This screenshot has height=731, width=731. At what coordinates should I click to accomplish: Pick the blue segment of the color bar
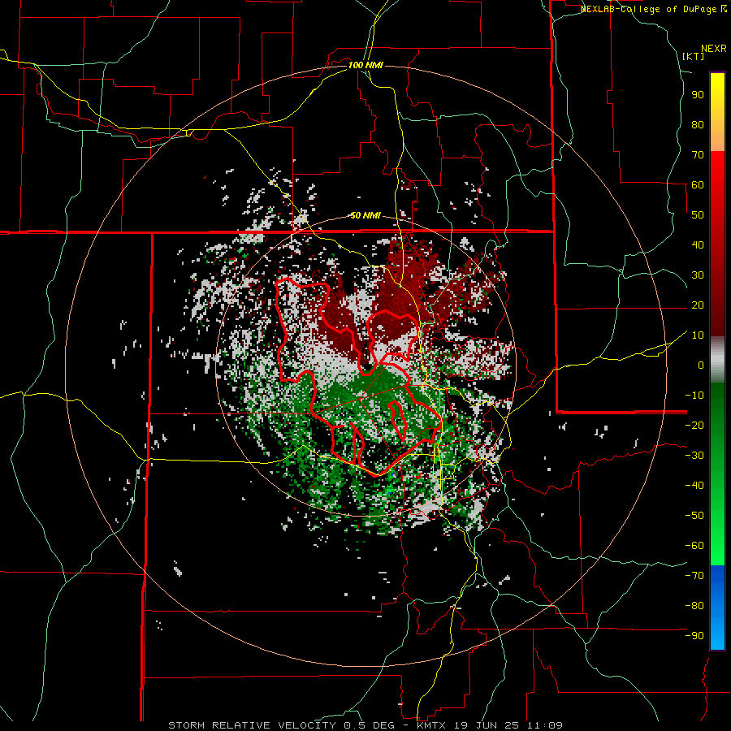tap(717, 608)
